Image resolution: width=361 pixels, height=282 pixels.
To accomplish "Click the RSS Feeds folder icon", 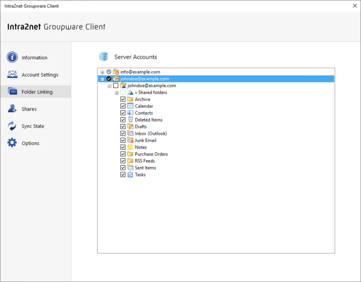I will coord(130,161).
